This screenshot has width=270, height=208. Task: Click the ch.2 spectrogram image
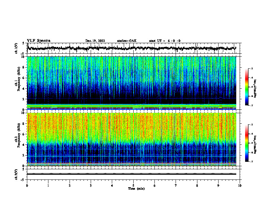pyautogui.click(x=132, y=139)
